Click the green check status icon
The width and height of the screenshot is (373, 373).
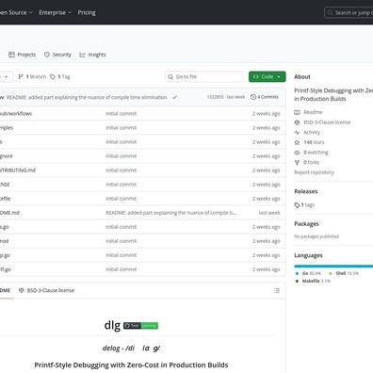[x=175, y=97]
